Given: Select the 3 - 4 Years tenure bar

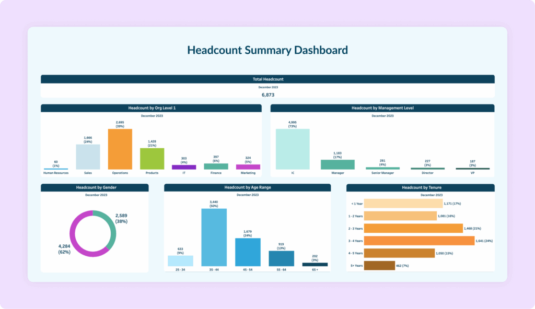Looking at the screenshot, I should [x=418, y=241].
